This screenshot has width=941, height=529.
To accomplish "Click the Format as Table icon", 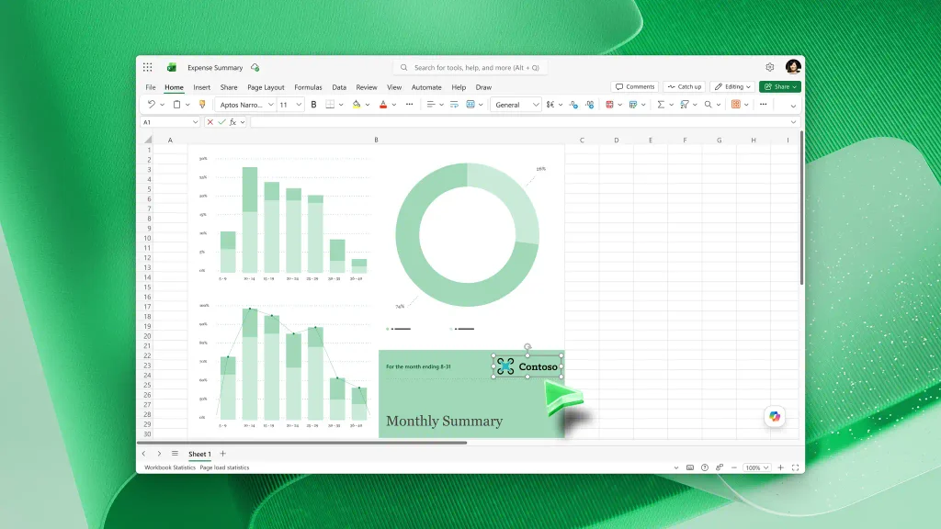I will click(633, 105).
